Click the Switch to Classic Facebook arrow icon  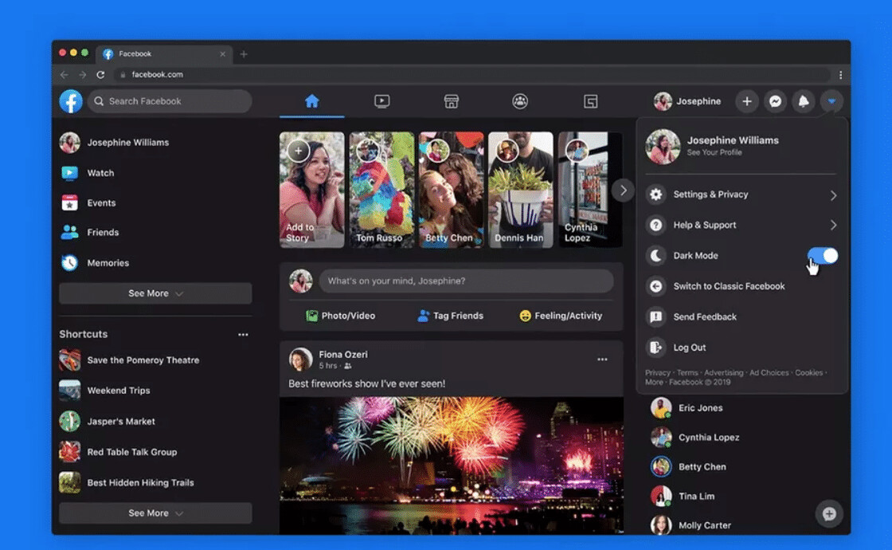[x=656, y=286]
